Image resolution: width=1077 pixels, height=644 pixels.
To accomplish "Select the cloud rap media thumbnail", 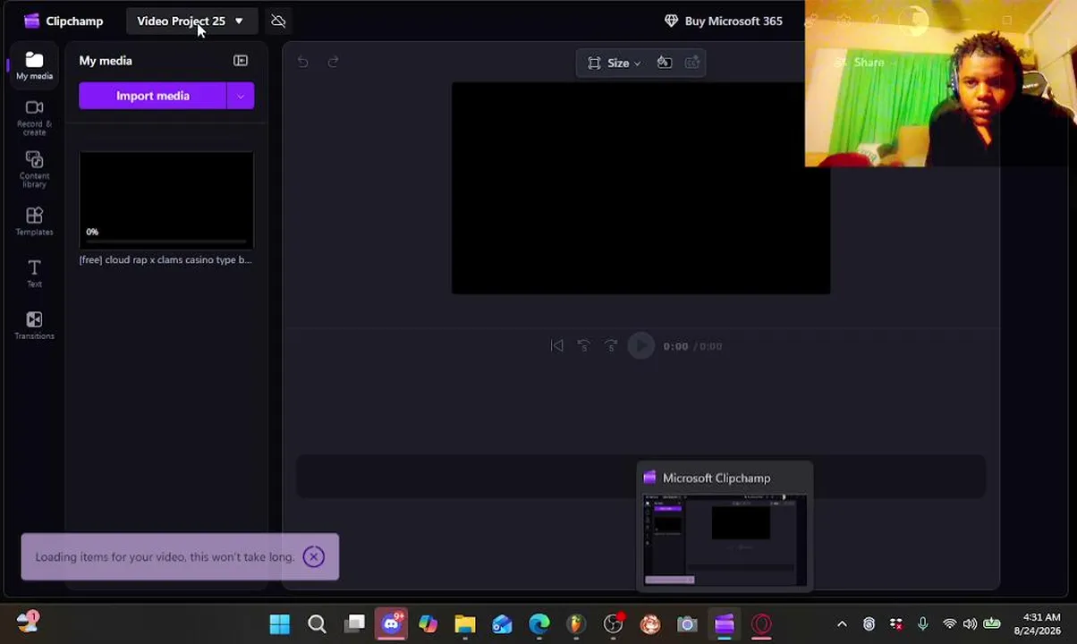I will click(x=166, y=200).
